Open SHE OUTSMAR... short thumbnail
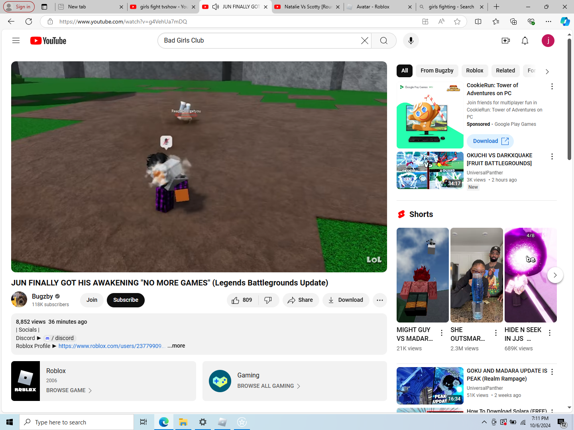574x430 pixels. (477, 275)
